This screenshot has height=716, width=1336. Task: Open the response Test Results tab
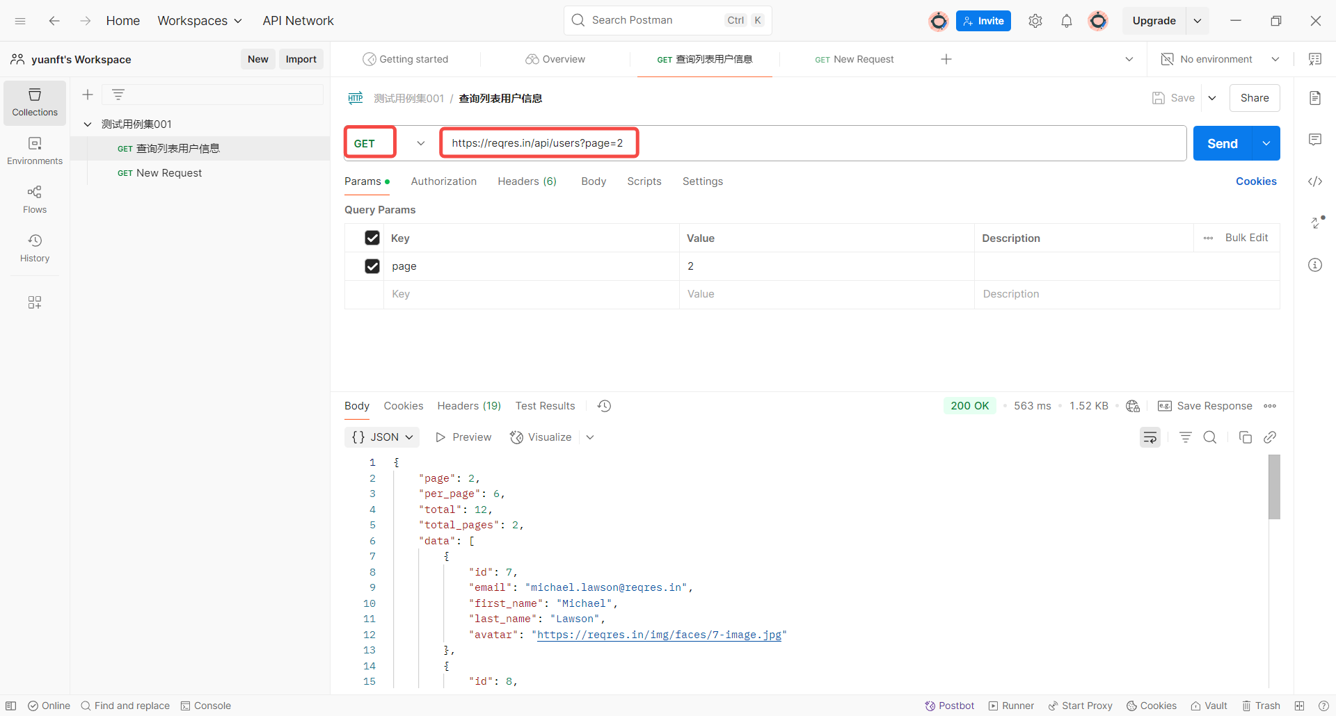pos(546,406)
